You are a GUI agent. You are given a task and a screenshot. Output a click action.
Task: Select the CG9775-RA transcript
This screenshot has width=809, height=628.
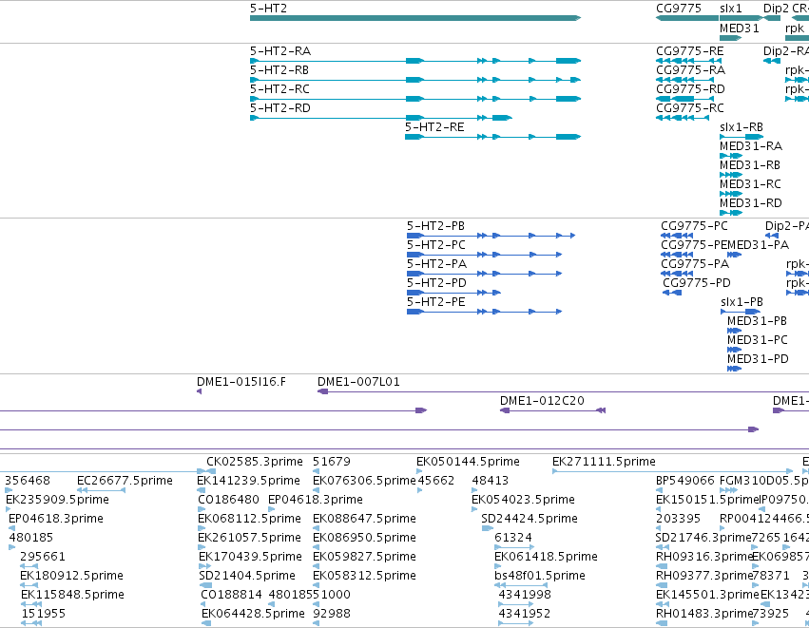tap(685, 80)
